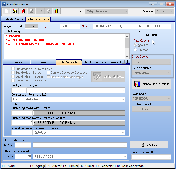The width and height of the screenshot is (176, 169).
Task: Open the Bancos sub-tab
Action: 17,62
